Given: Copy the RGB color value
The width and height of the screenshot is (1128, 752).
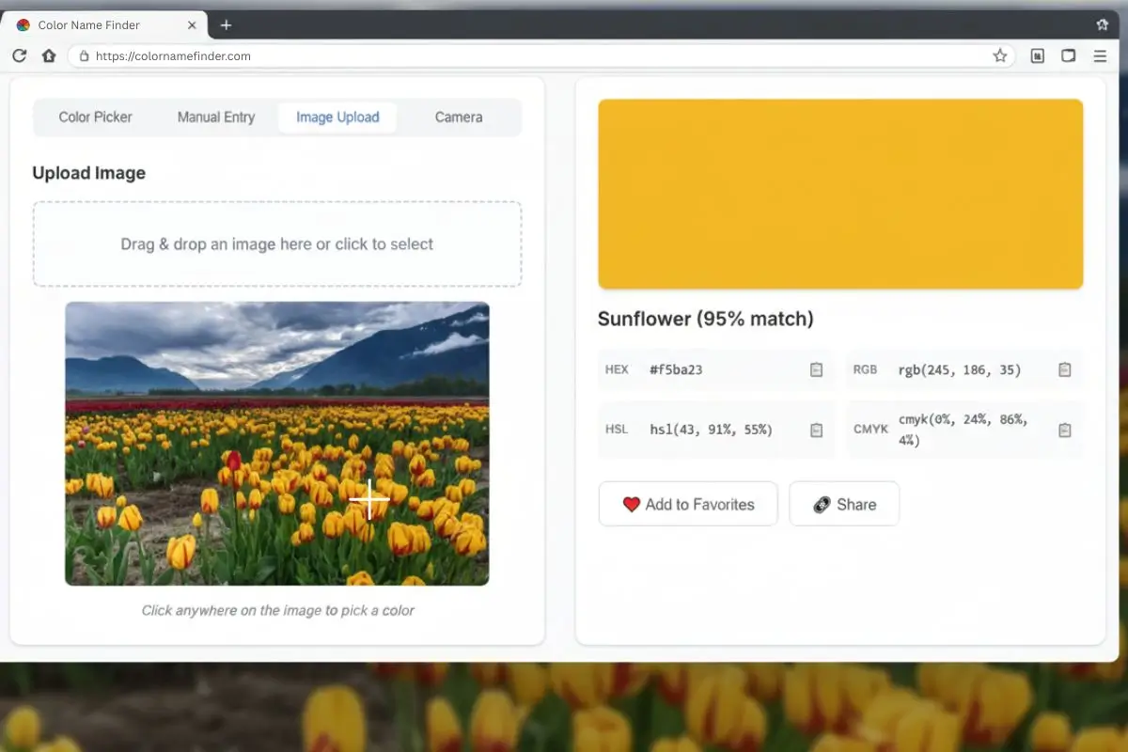Looking at the screenshot, I should click(1064, 369).
